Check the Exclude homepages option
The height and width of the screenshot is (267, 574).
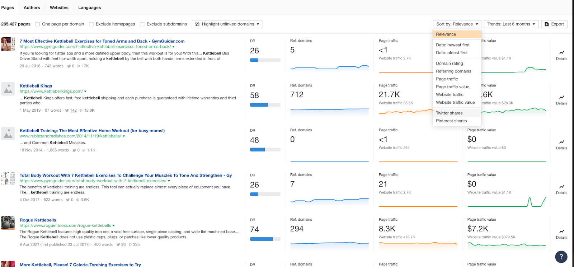coord(91,24)
